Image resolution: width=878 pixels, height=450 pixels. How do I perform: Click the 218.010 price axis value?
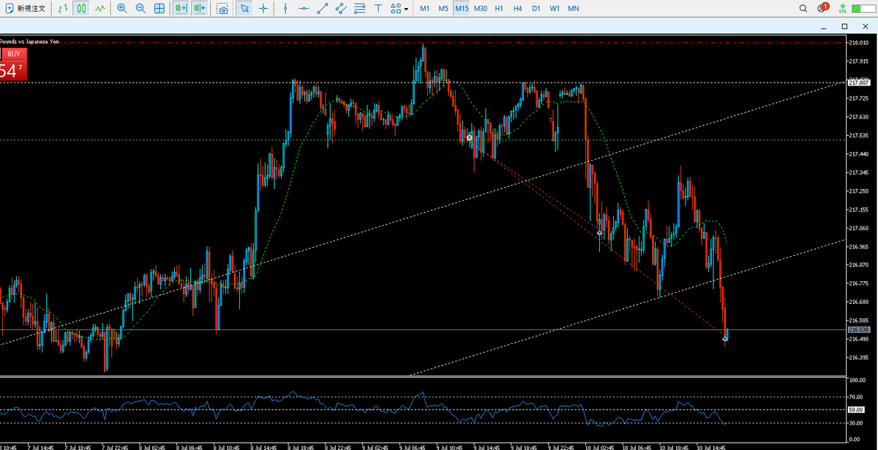pos(859,42)
